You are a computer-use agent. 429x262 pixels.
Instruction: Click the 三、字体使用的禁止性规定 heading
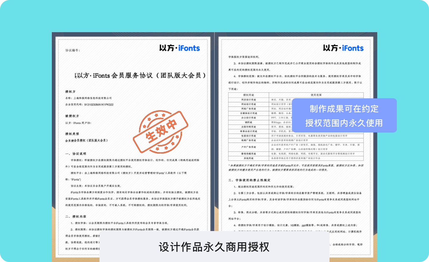(249, 180)
